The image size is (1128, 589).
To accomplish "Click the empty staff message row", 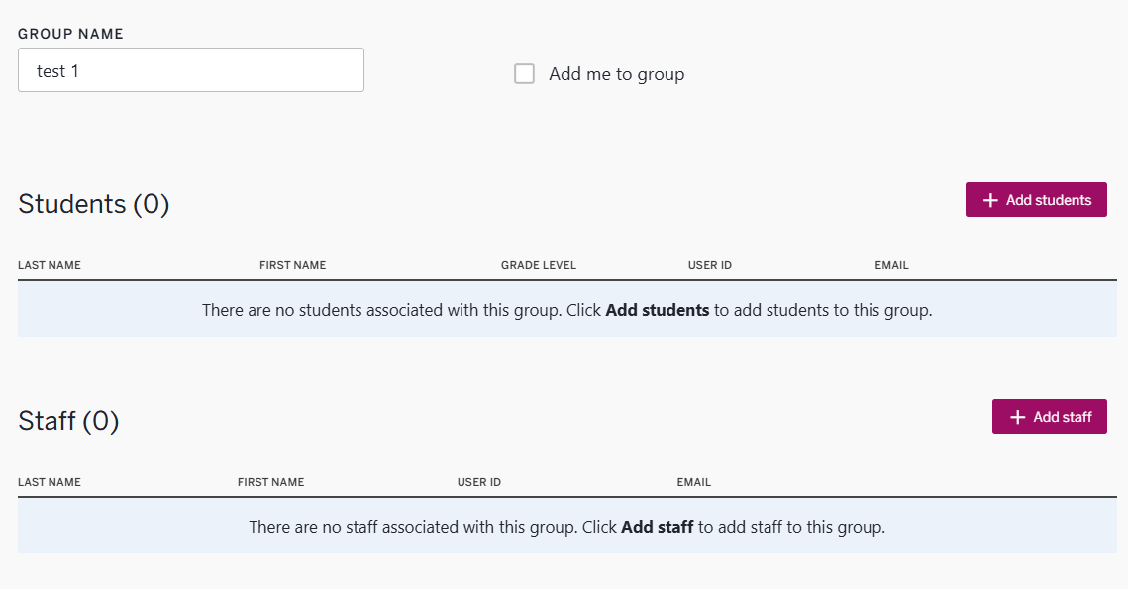I will pos(566,527).
